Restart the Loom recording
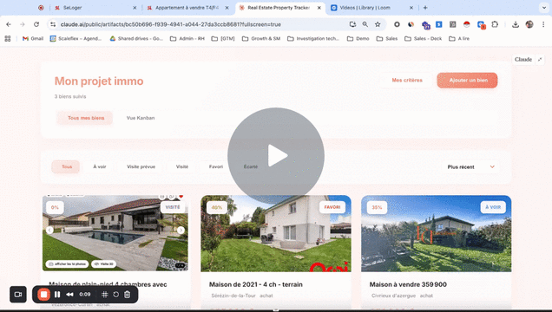 [115, 295]
